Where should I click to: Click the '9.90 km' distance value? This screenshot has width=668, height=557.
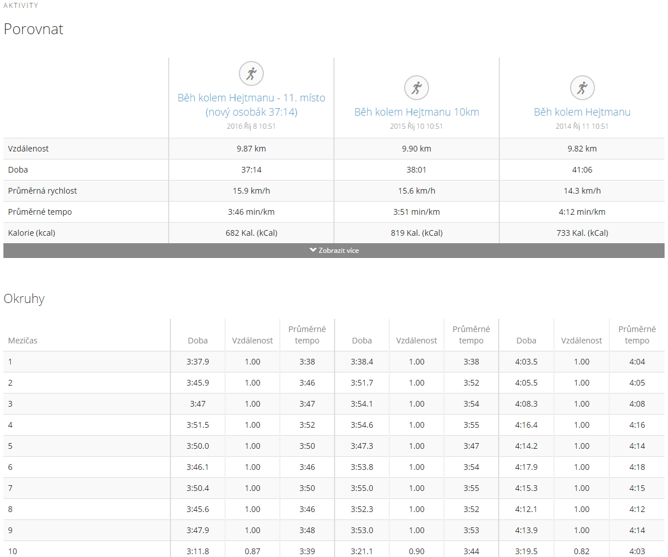coord(417,149)
